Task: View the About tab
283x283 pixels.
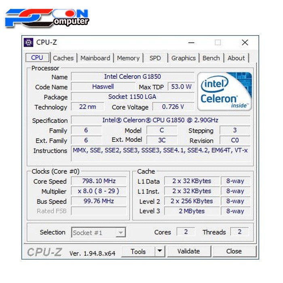Action: point(236,58)
